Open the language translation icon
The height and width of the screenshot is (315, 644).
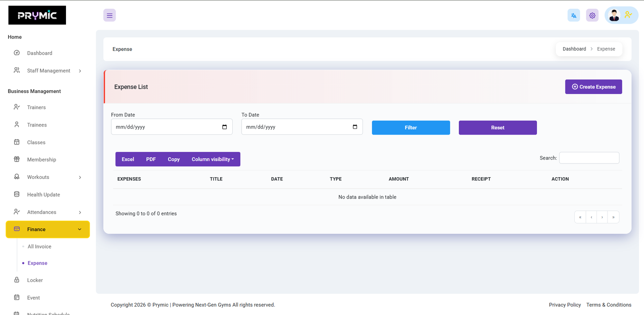[x=574, y=15]
